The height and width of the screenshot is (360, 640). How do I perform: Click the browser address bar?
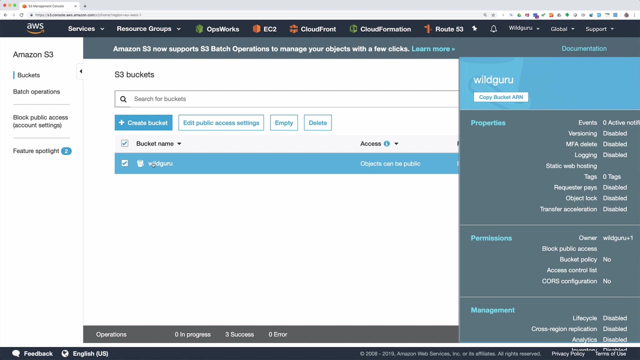point(255,15)
